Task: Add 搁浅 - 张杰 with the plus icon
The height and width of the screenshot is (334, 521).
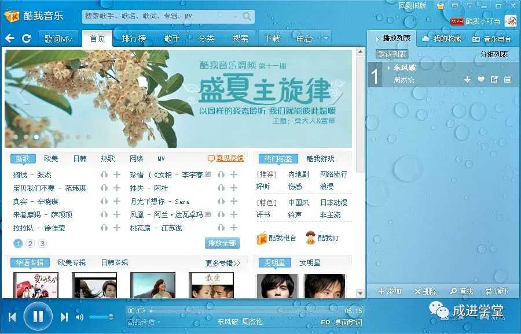Action: click(116, 175)
